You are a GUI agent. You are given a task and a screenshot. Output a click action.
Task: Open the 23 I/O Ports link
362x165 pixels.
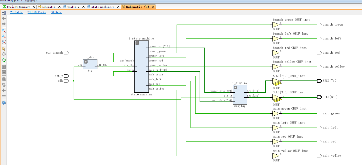pos(37,12)
